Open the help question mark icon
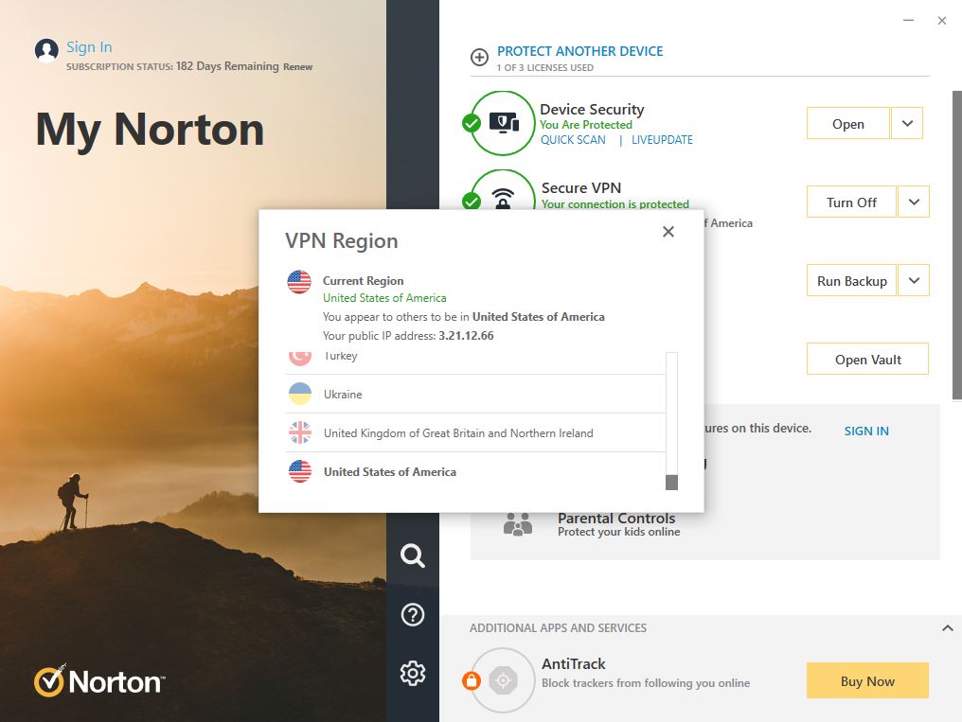Screen dimensions: 962x722 pyautogui.click(x=412, y=614)
